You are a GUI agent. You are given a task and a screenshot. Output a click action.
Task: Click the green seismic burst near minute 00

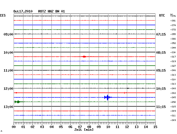[x=18, y=102]
